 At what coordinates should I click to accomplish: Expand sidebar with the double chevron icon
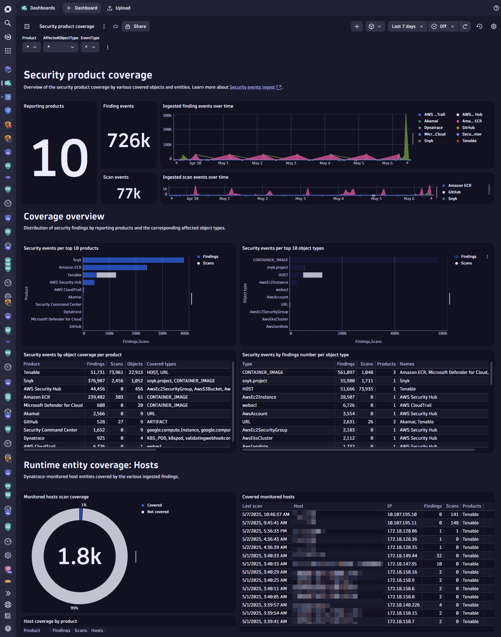point(8,593)
